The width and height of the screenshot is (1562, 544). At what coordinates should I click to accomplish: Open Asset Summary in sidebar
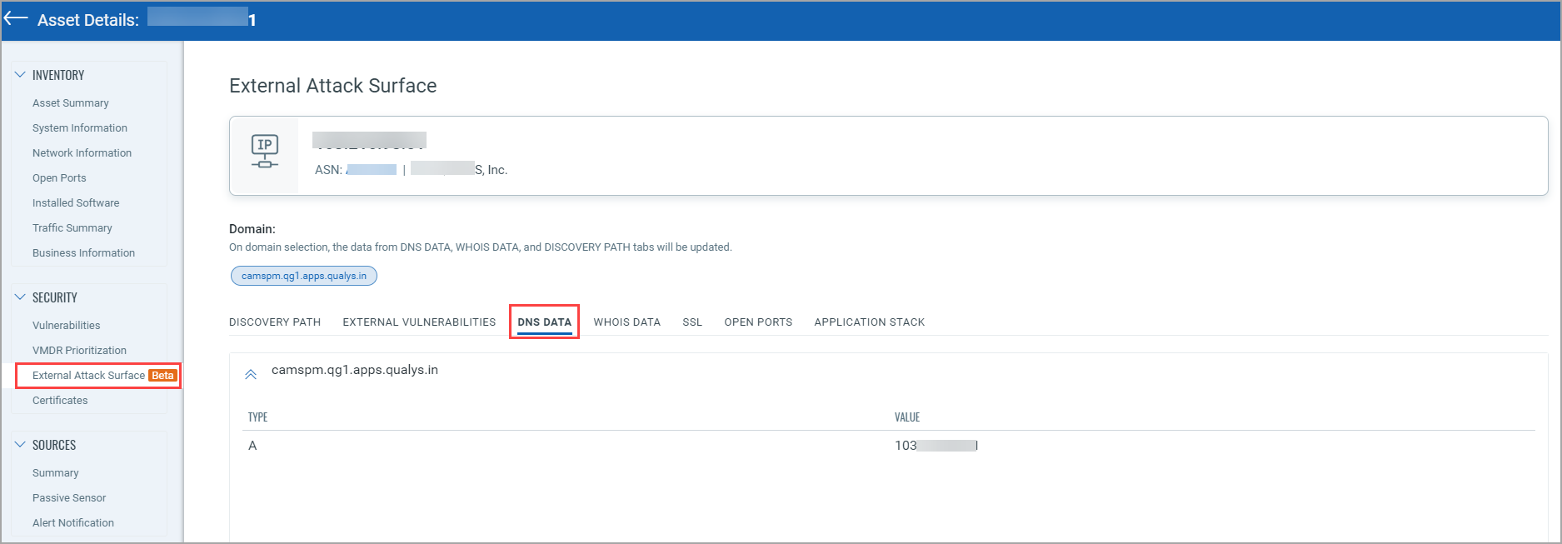[71, 103]
